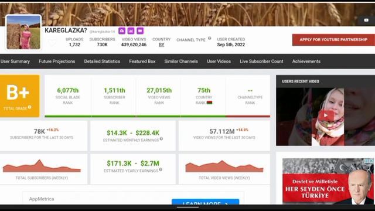
Task: Click the purple camera icon beside KAREGLAZKA
Action: click(122, 31)
